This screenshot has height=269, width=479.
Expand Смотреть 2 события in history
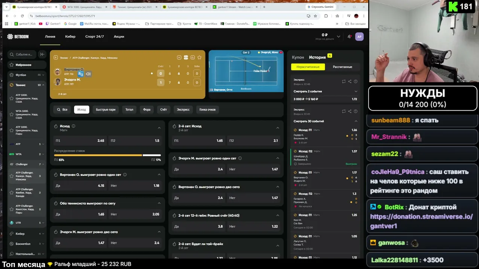[325, 91]
